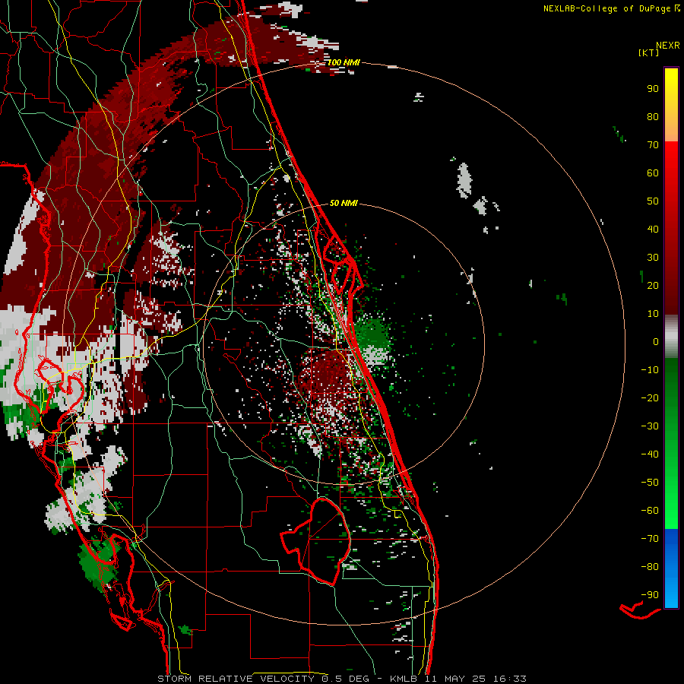
Task: Click the 50 NMI range ring label
Action: click(344, 203)
